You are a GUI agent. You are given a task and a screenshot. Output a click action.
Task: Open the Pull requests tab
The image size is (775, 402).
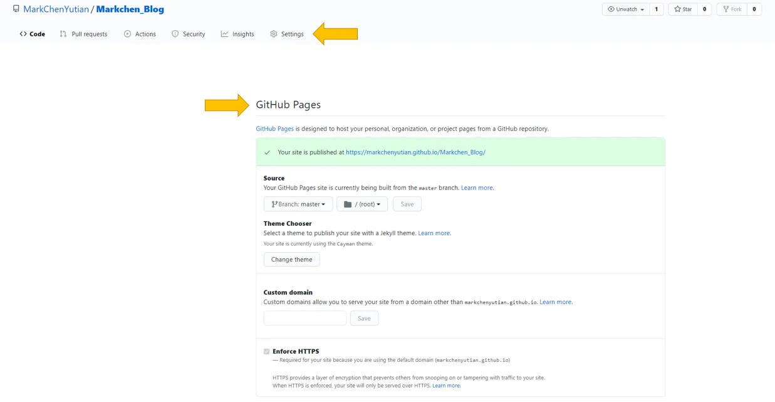pyautogui.click(x=83, y=34)
